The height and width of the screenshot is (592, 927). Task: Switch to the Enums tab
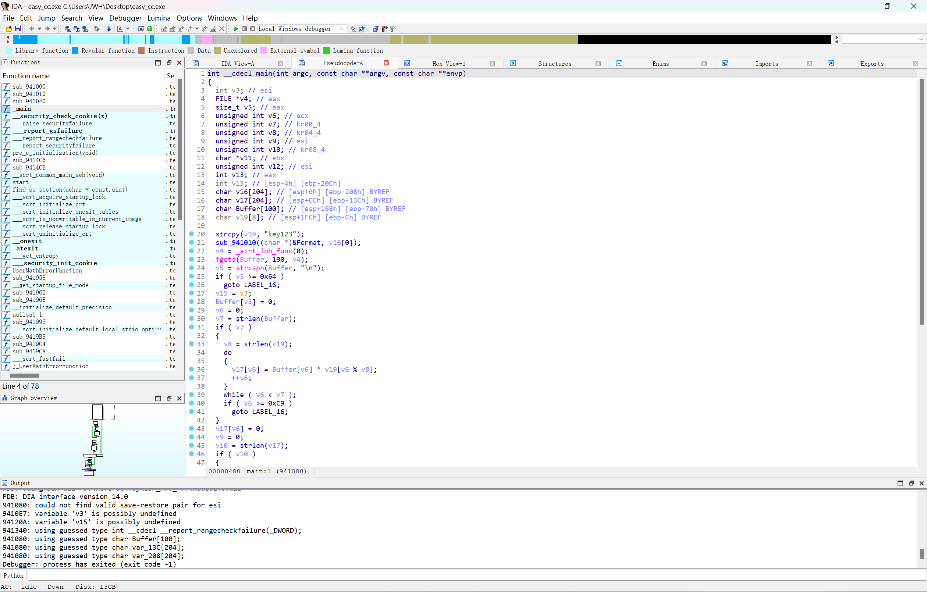coord(660,64)
